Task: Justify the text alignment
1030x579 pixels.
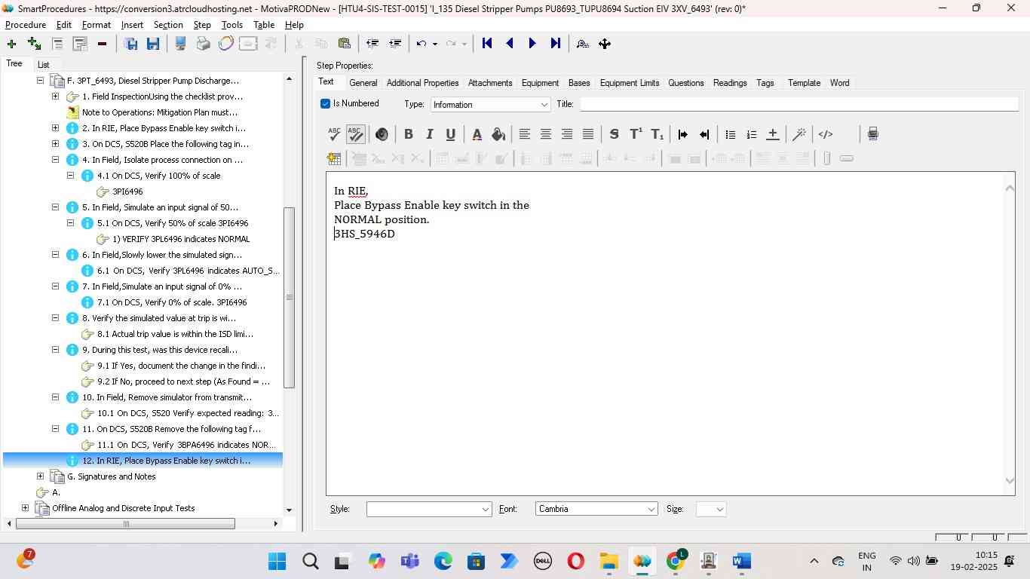Action: [587, 134]
